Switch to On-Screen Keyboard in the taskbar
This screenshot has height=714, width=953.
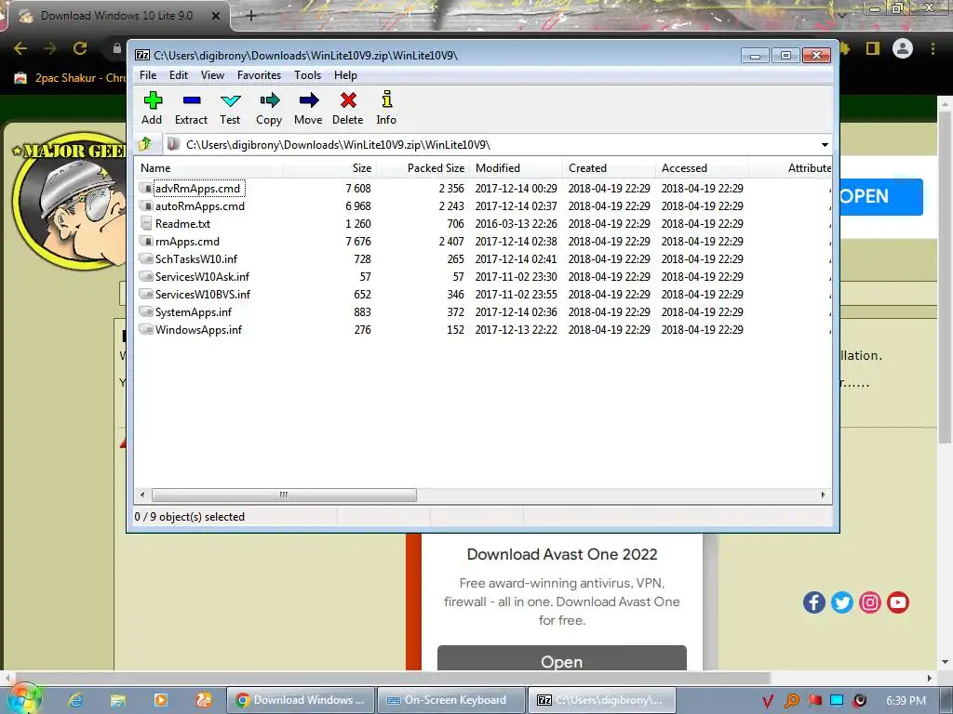(451, 700)
